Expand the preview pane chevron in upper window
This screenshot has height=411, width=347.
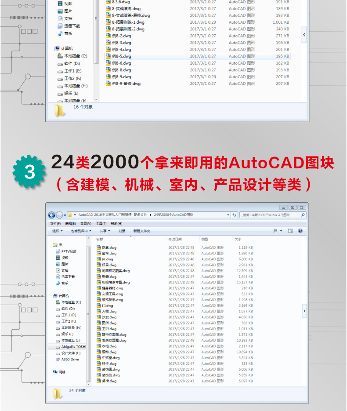pos(304,35)
